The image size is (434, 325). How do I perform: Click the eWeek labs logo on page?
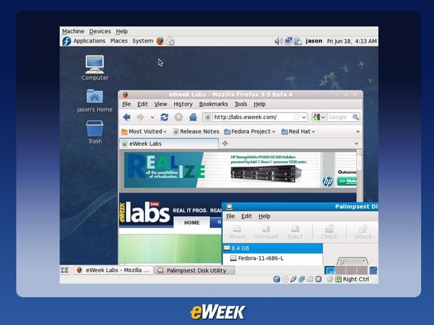coord(144,212)
